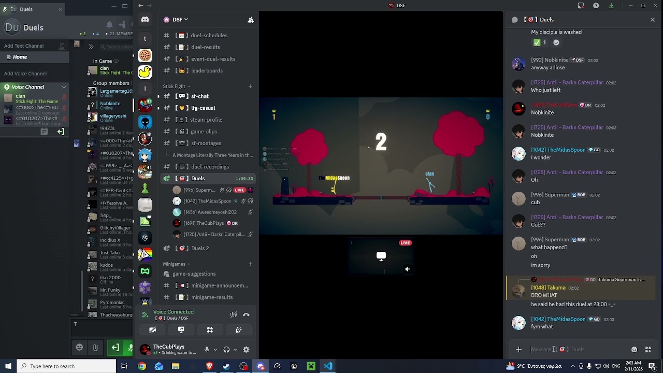The height and width of the screenshot is (373, 663).
Task: Open the attachment plus button in chat
Action: click(x=518, y=350)
